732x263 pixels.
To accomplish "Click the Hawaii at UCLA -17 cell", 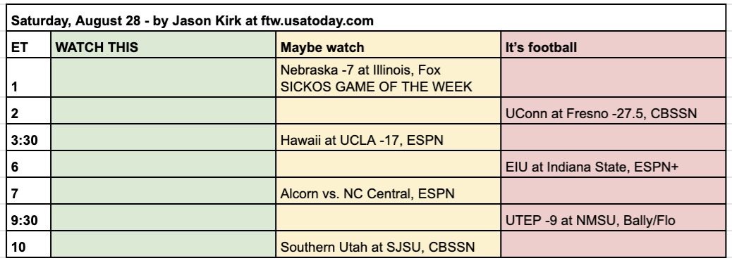I will [389, 137].
